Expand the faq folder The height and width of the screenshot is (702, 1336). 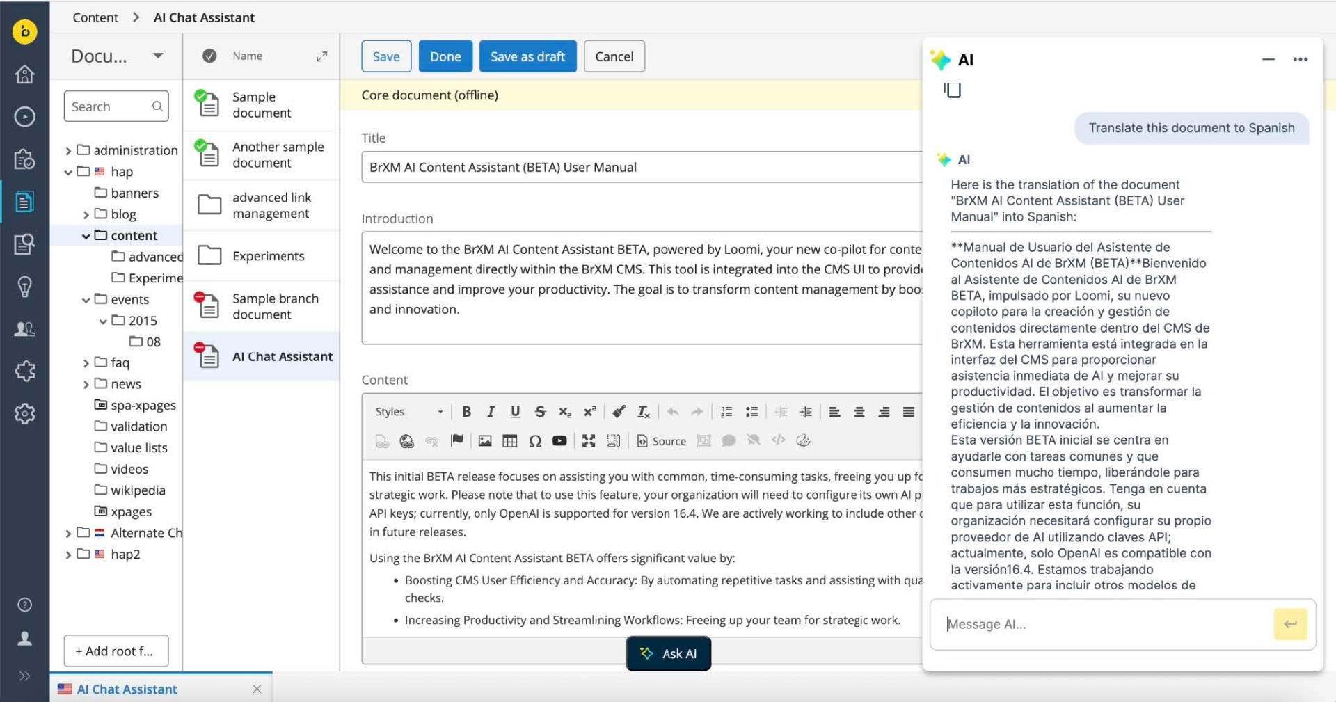coord(86,363)
